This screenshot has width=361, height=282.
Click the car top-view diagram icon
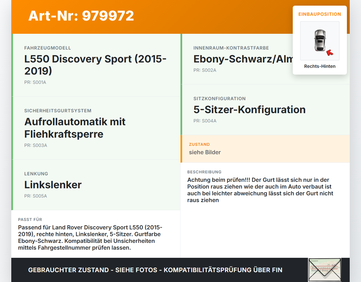tap(320, 41)
